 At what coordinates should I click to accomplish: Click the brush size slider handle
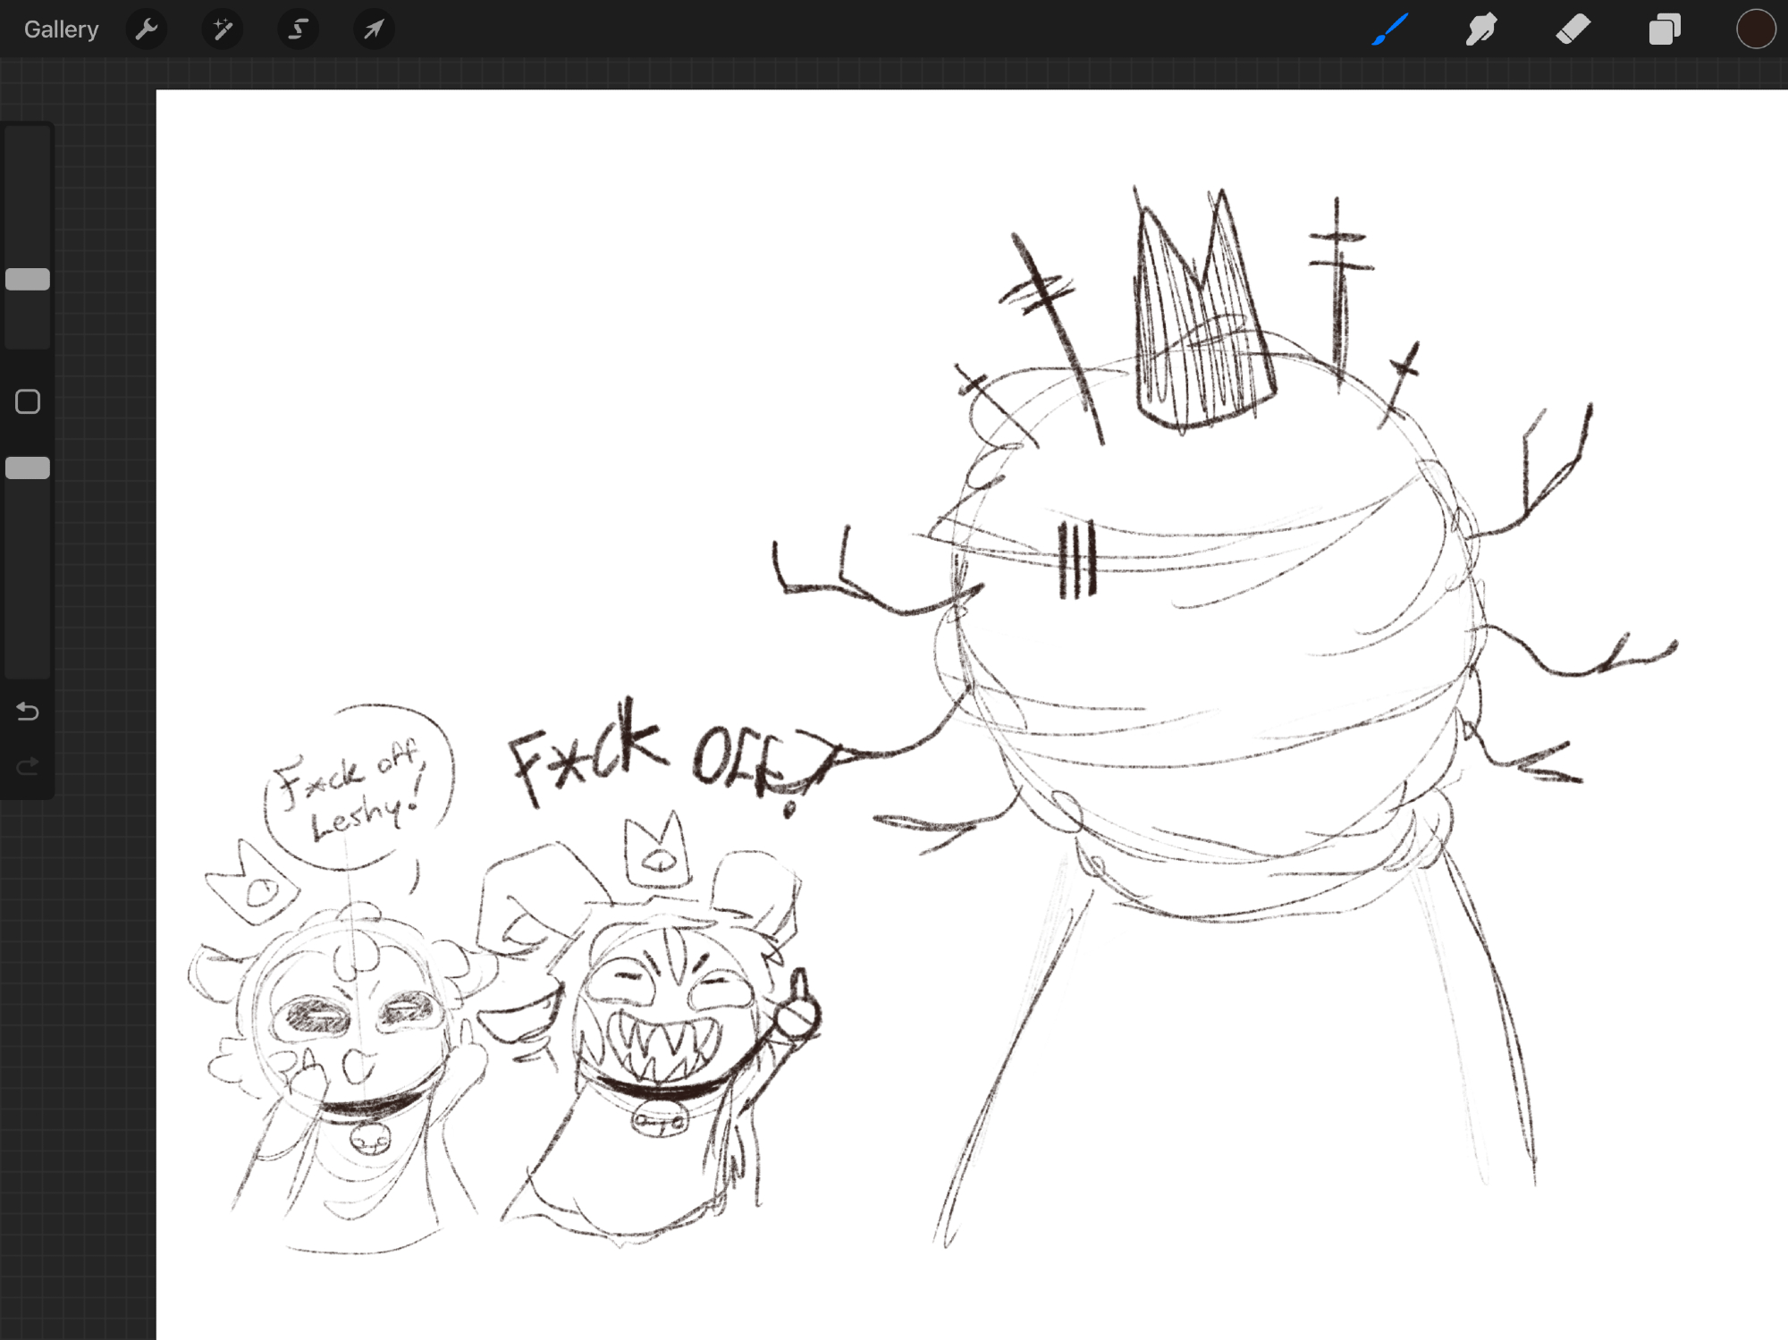point(28,280)
